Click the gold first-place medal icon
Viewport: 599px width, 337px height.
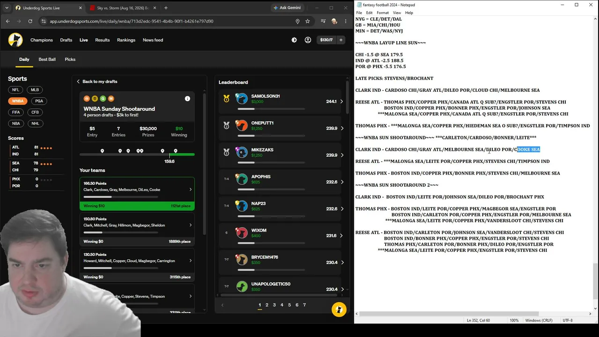[x=226, y=99]
